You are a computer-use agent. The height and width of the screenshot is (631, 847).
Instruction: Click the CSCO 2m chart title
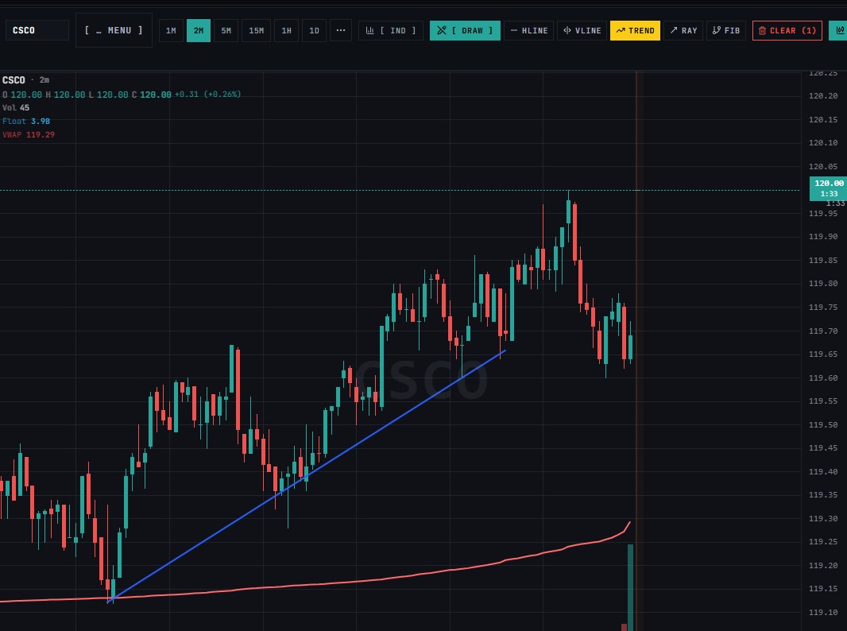pyautogui.click(x=25, y=80)
